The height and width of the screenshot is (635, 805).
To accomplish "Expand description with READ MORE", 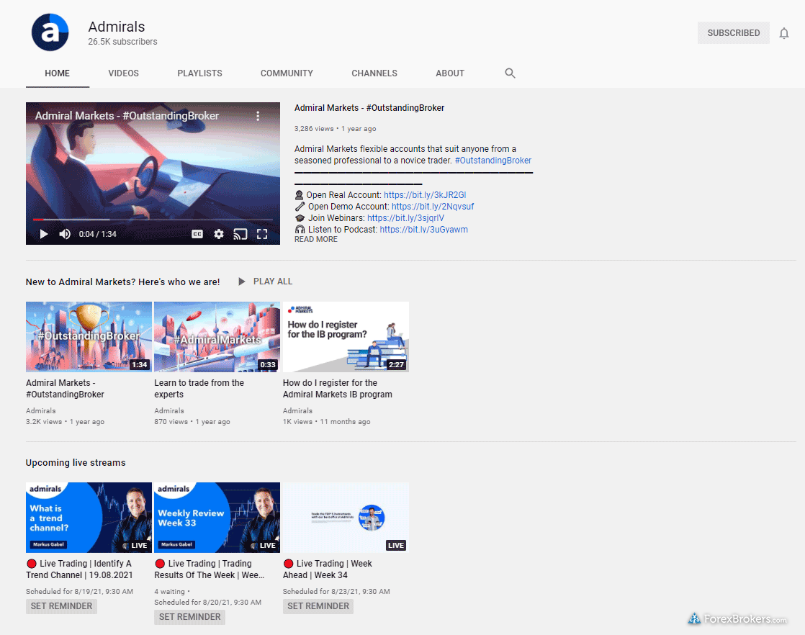I will [x=316, y=239].
